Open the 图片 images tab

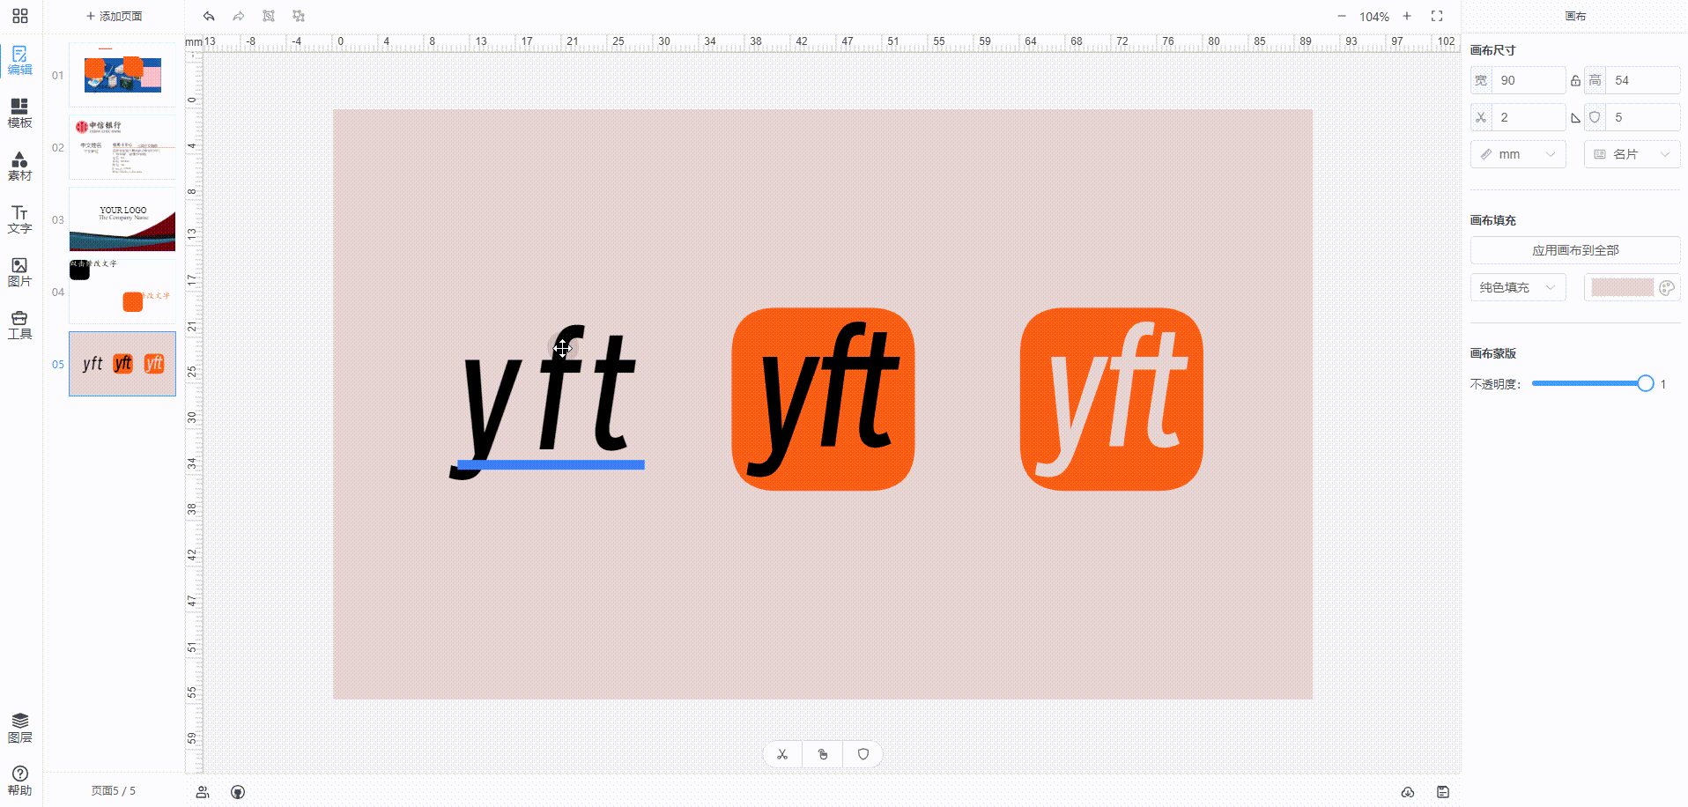(20, 272)
